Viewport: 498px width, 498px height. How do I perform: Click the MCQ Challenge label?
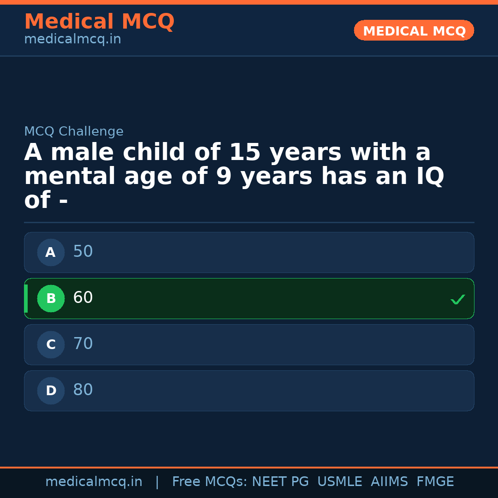pyautogui.click(x=74, y=131)
